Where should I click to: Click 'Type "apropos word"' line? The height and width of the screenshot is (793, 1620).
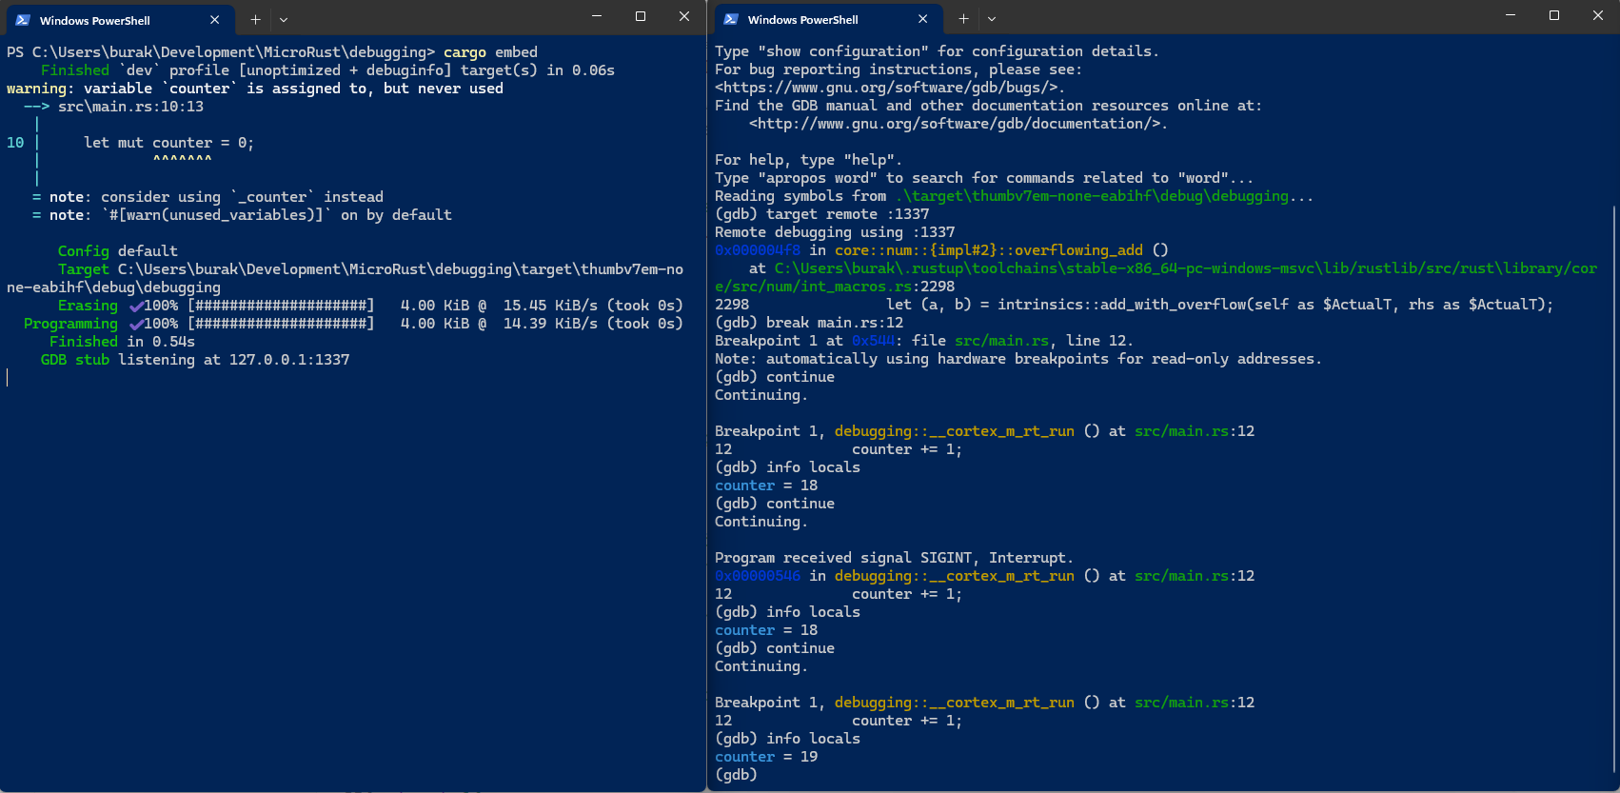click(x=984, y=178)
